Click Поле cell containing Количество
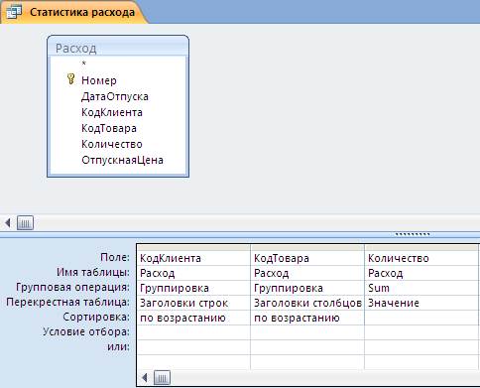The image size is (480, 388). [x=421, y=258]
